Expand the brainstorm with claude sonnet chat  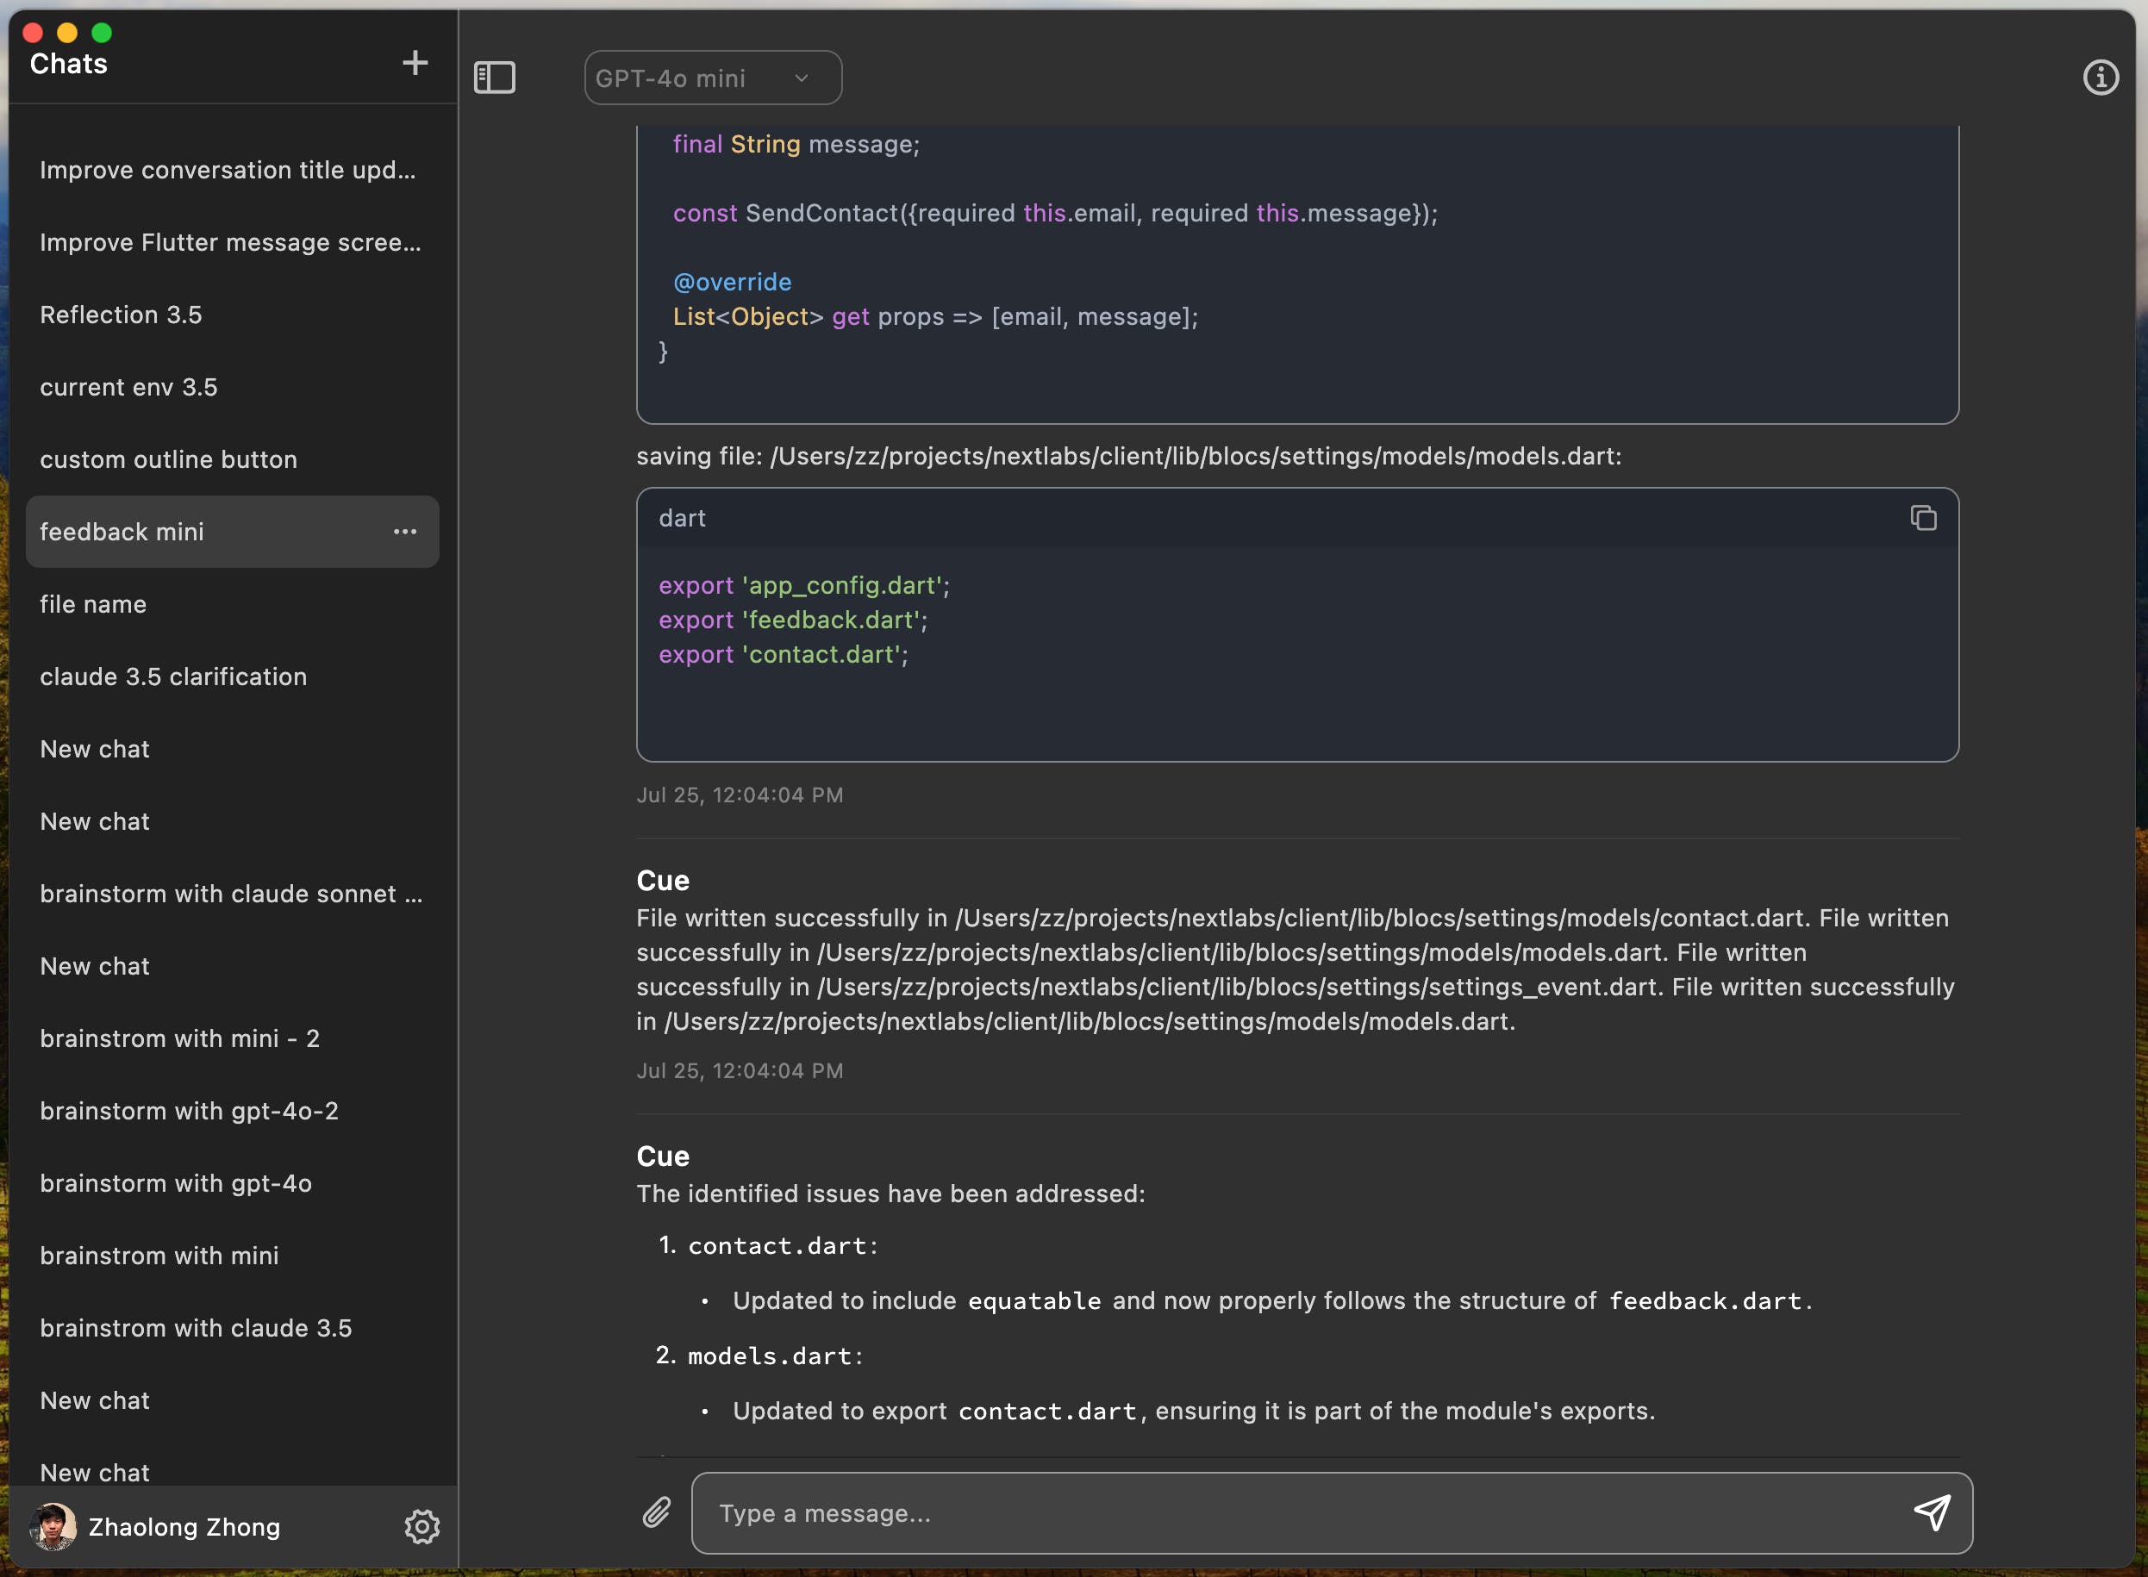click(x=230, y=890)
